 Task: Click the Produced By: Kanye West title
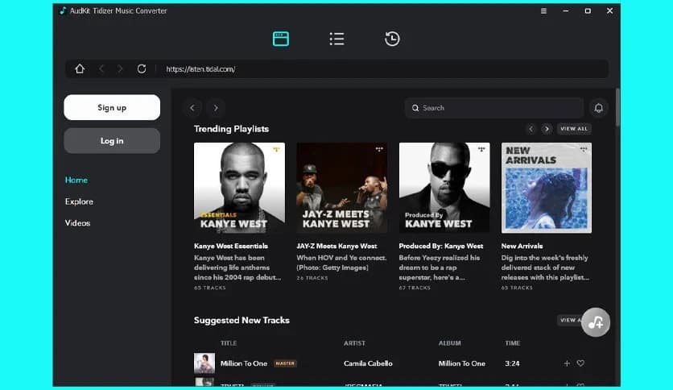pyautogui.click(x=441, y=246)
